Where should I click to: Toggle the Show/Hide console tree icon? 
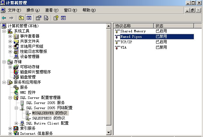pyautogui.click(x=29, y=18)
